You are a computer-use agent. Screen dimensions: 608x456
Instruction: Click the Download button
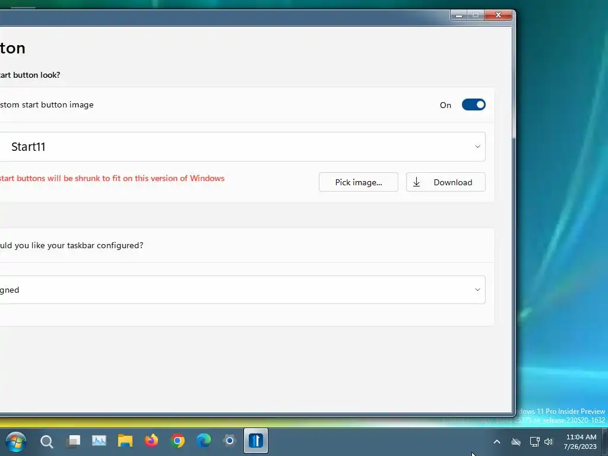click(445, 182)
